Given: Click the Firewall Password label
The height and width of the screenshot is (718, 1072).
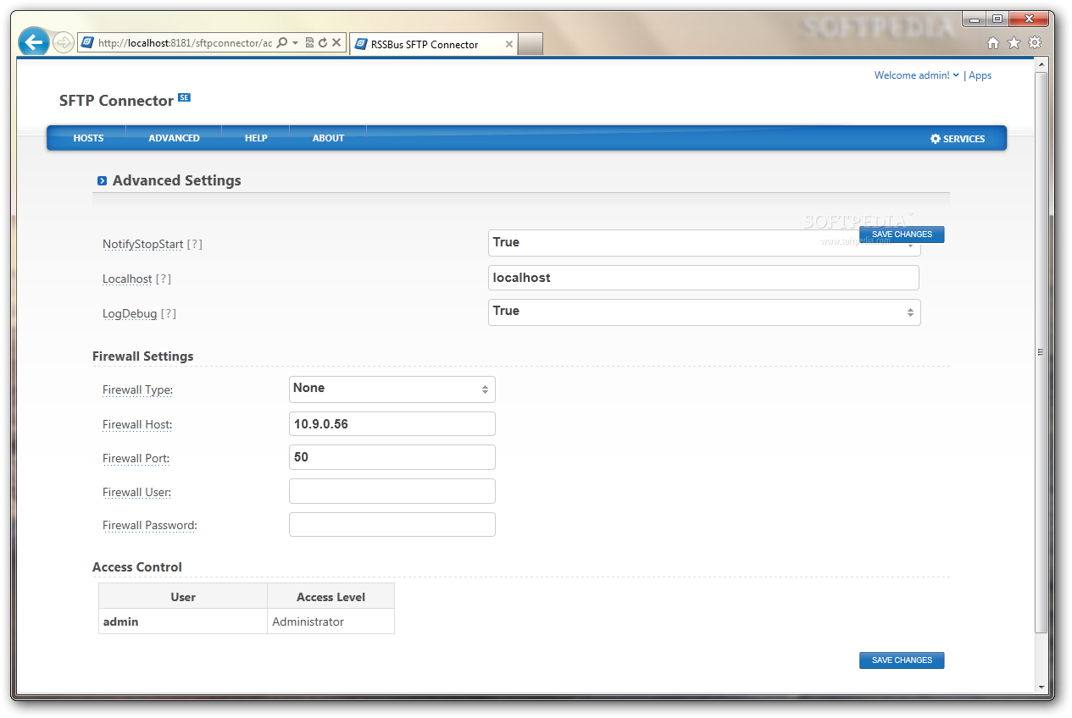Looking at the screenshot, I should pos(149,525).
